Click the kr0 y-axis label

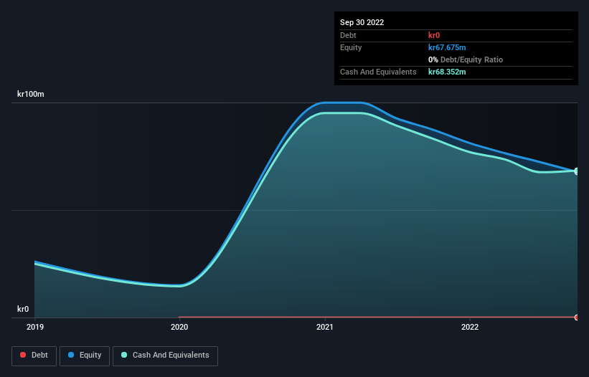[x=23, y=309]
